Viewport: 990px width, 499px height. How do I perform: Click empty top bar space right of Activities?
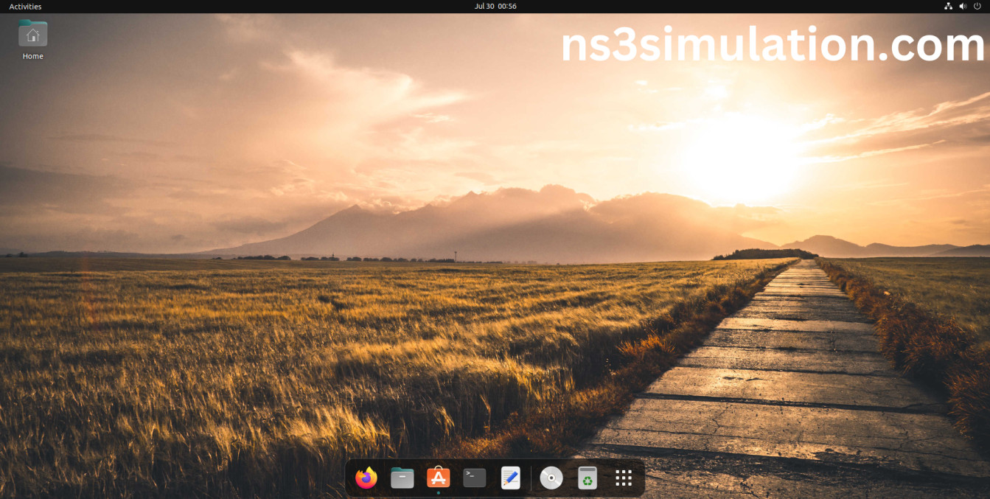click(221, 7)
